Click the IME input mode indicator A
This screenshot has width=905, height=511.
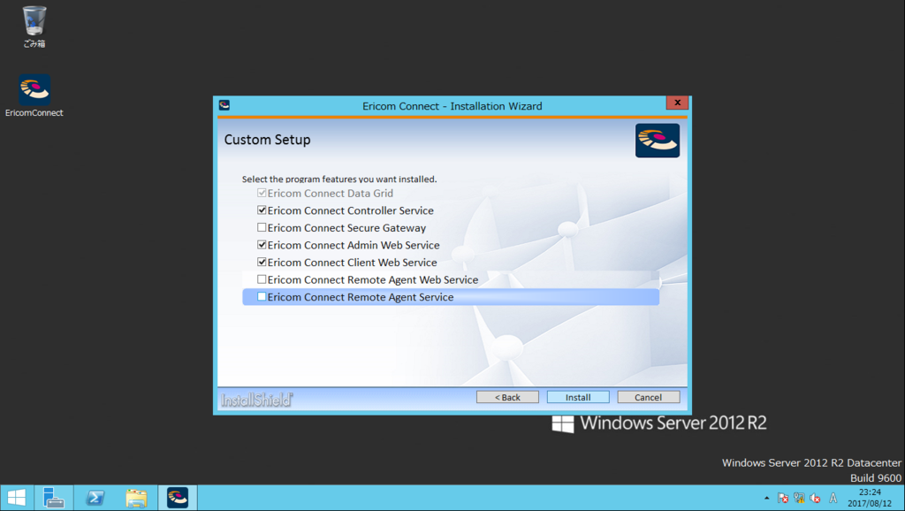pyautogui.click(x=833, y=498)
